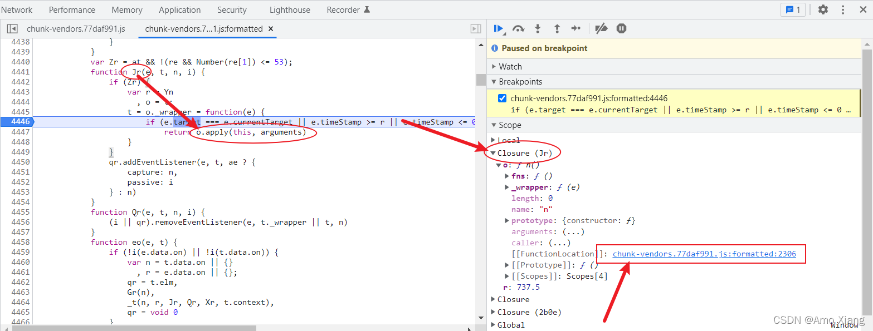Expand the _wrapper property
This screenshot has width=873, height=331.
[x=507, y=187]
